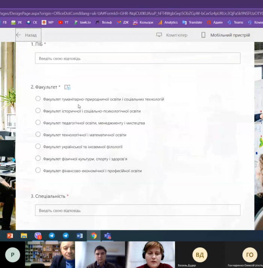Pick Факультет фізичної культури, спорту і здоров'я
Viewport: 263px width, 268px height.
pos(38,158)
